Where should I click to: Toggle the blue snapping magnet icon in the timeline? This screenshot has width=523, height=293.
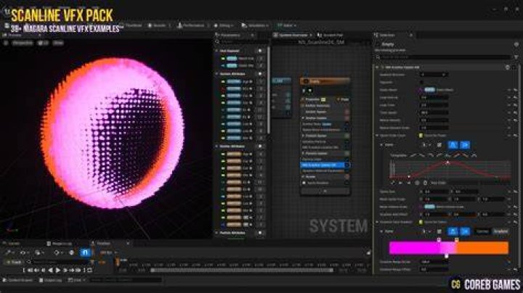pyautogui.click(x=85, y=252)
